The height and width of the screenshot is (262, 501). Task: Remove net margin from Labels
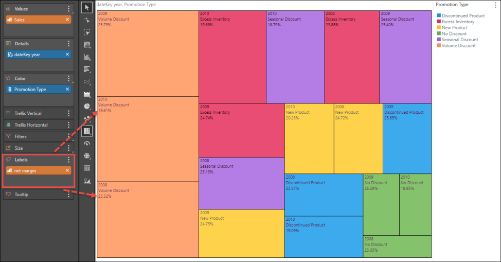pos(67,170)
